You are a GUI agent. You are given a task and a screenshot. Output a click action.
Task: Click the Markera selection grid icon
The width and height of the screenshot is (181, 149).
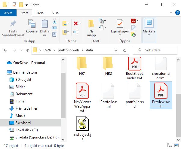click(149, 22)
